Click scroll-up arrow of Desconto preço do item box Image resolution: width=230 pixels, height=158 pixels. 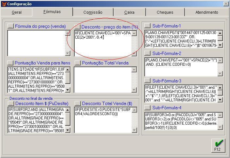click(x=134, y=33)
